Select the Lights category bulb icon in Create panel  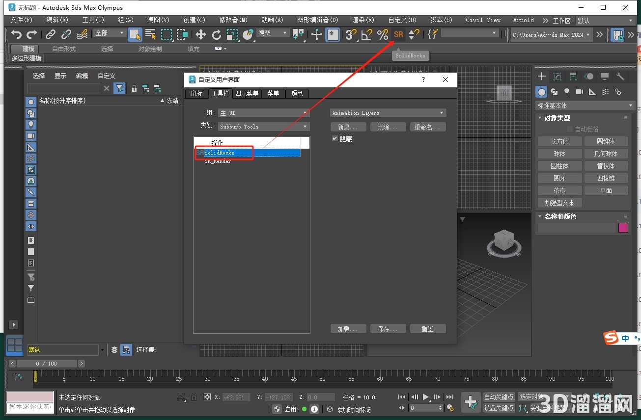(x=567, y=92)
